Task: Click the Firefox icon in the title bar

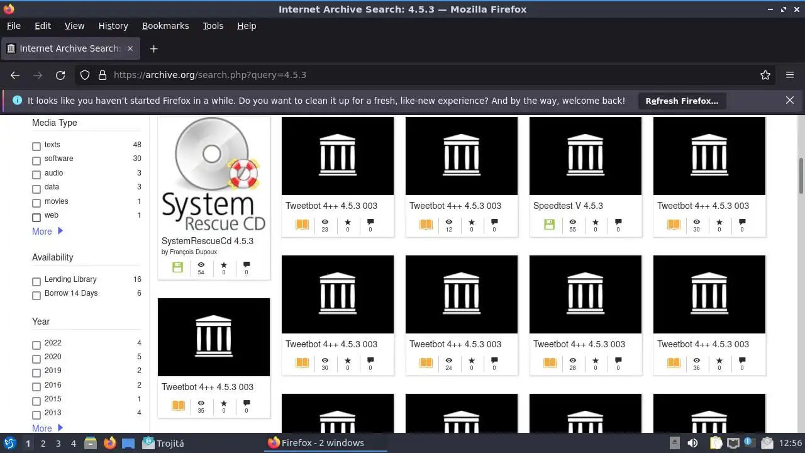Action: click(9, 9)
